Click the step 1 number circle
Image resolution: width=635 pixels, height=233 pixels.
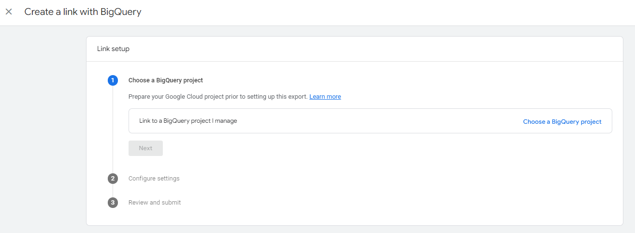click(113, 80)
